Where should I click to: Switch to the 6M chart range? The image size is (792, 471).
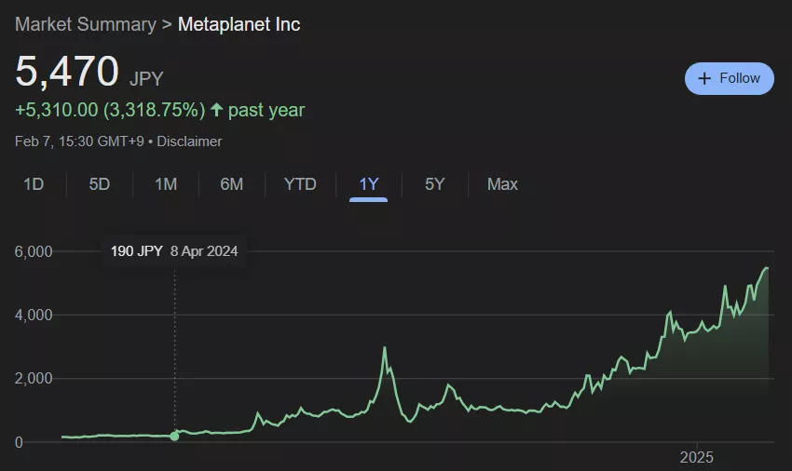coord(232,184)
